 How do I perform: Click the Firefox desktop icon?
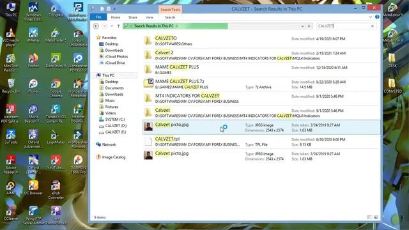pos(33,61)
